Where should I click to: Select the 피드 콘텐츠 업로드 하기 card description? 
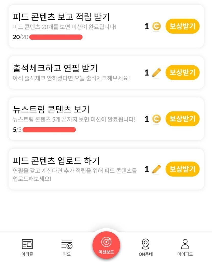[x=75, y=174]
